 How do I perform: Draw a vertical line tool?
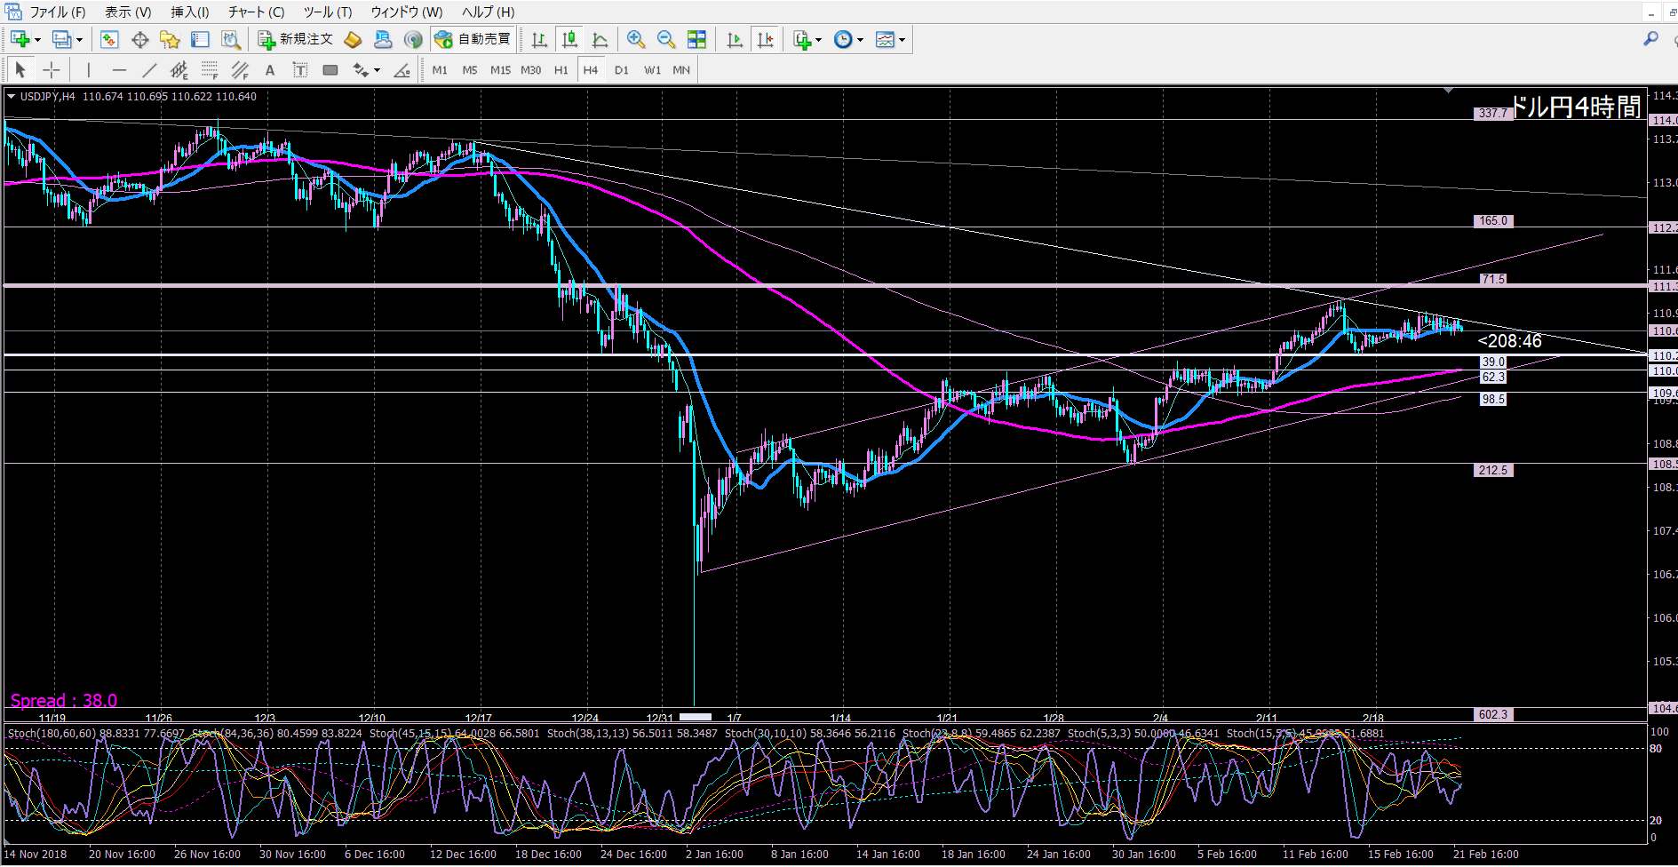tap(89, 69)
